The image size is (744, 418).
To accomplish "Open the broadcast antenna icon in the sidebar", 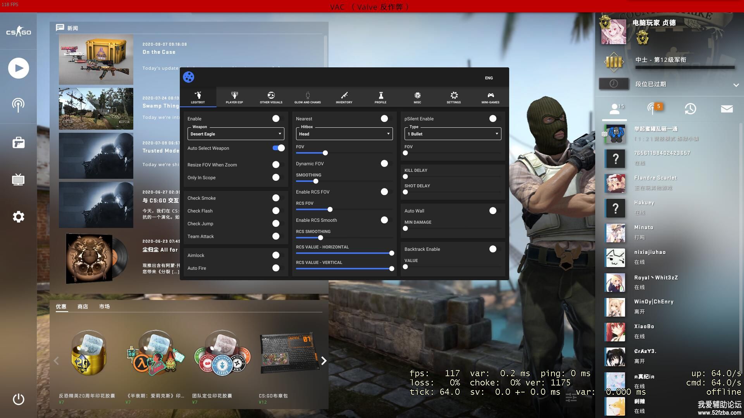I will (x=18, y=105).
